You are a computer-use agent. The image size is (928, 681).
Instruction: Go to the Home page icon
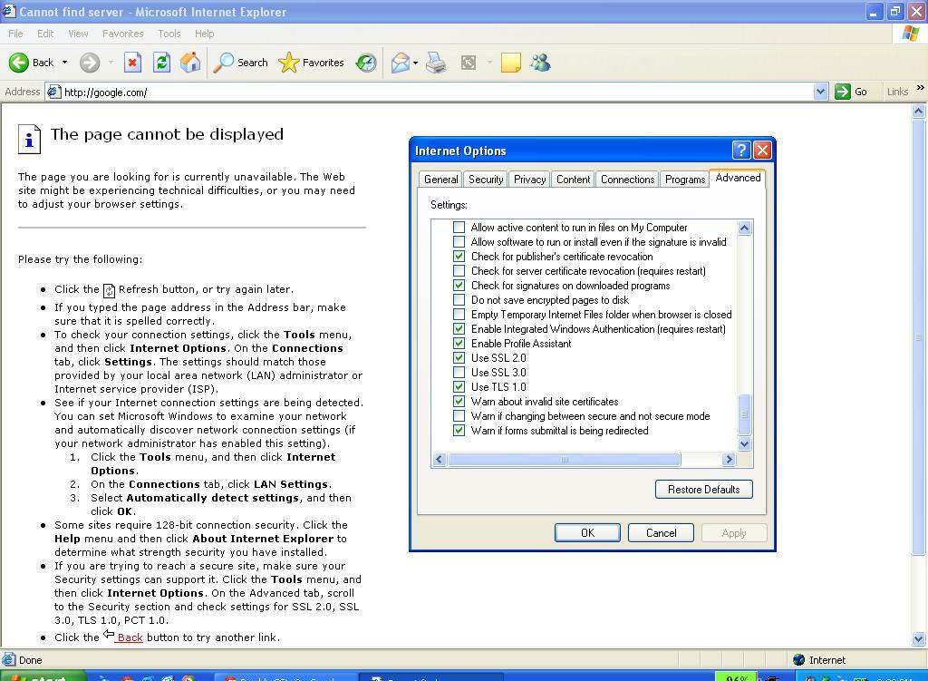pos(190,63)
